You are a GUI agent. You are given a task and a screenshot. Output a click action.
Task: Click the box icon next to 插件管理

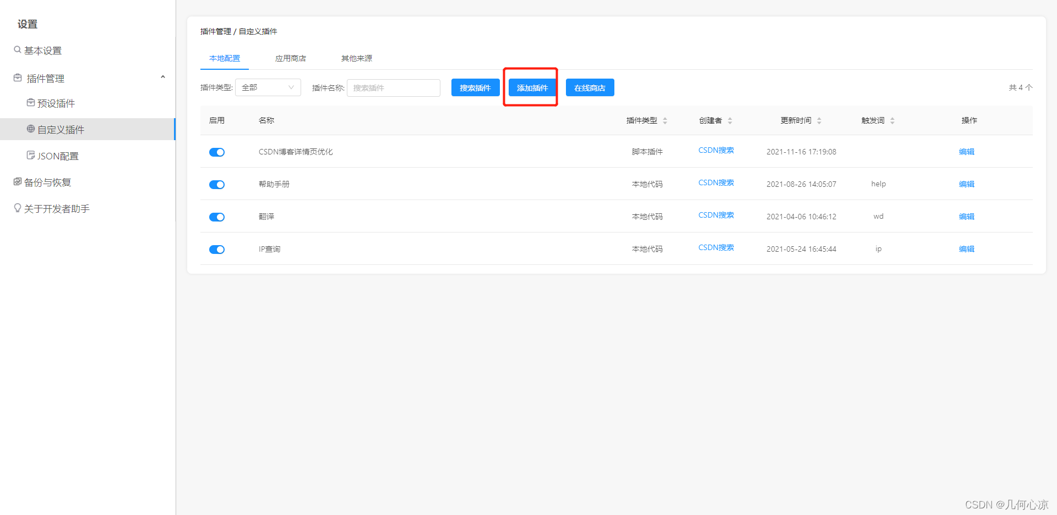point(18,77)
